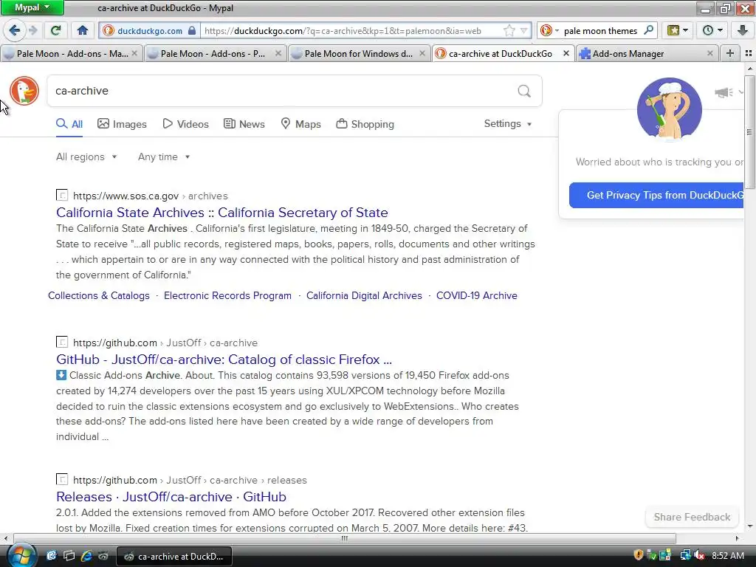Open the address bar history dropdown arrow

coord(523,31)
